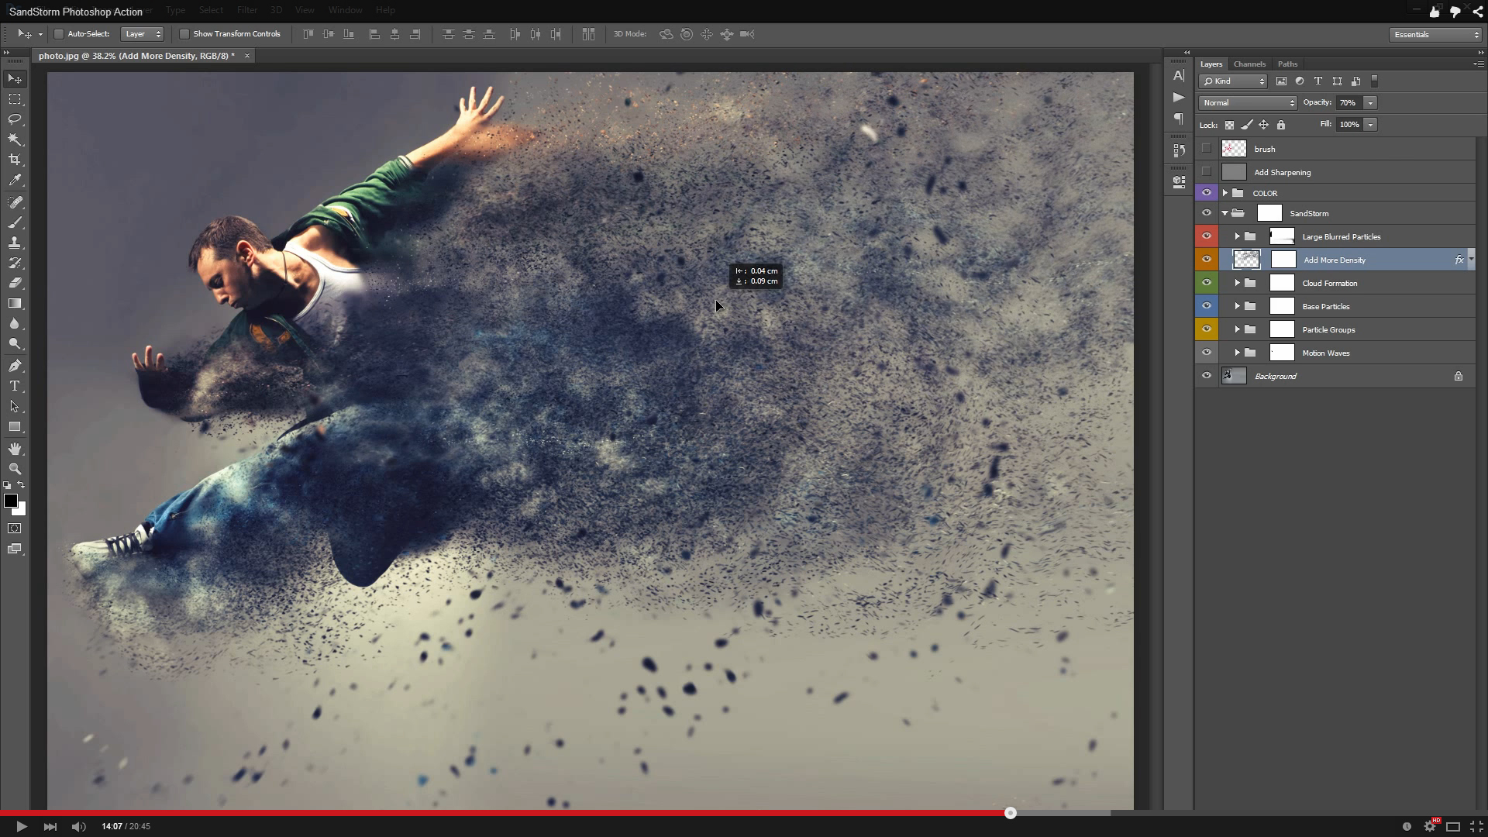
Task: Select the Move tool in toolbar
Action: [14, 77]
